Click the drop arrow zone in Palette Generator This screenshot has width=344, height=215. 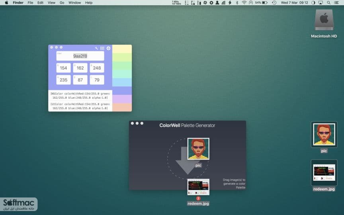187,158
